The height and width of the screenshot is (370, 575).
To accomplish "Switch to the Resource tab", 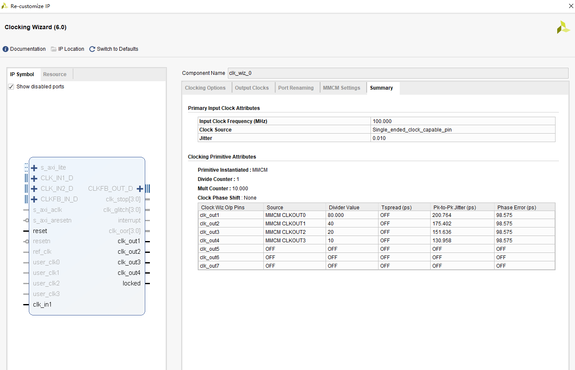I will tap(55, 74).
